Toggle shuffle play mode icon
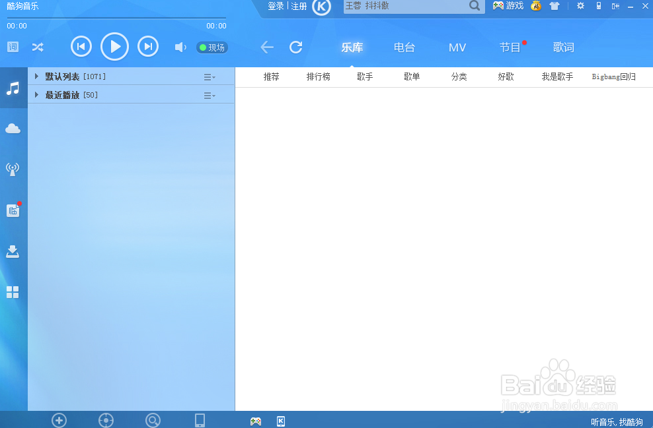Screen dimensions: 653x428 (x=38, y=47)
